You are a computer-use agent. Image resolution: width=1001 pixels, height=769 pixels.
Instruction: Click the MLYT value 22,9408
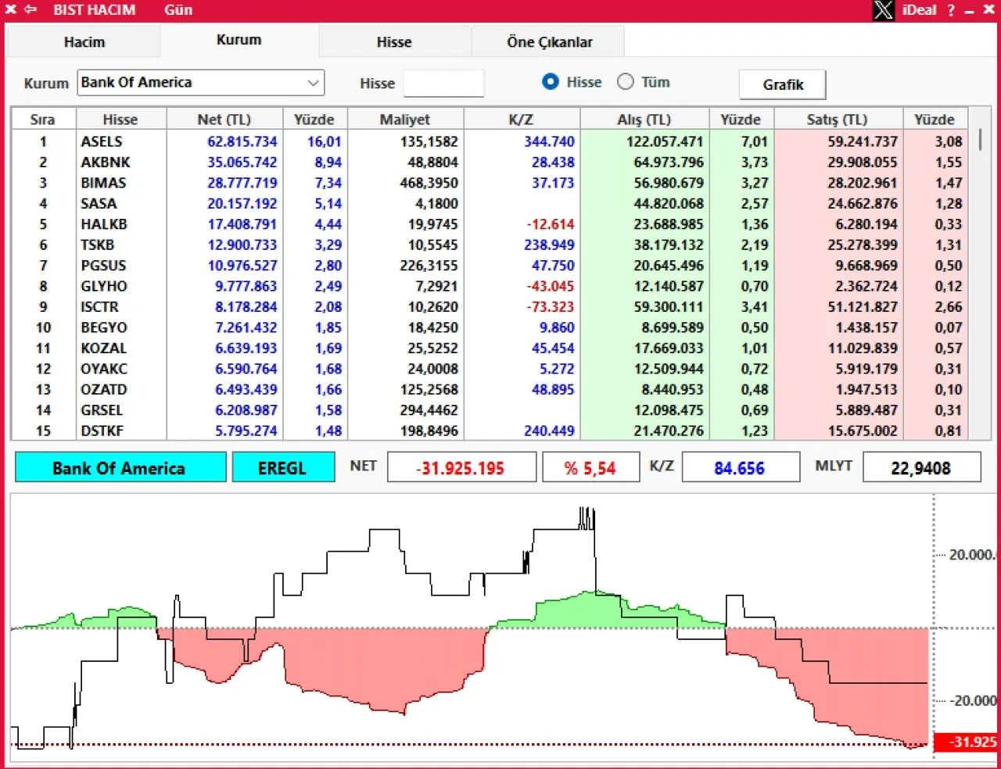pyautogui.click(x=921, y=467)
